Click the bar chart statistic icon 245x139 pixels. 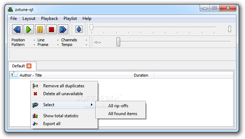pyautogui.click(x=35, y=116)
